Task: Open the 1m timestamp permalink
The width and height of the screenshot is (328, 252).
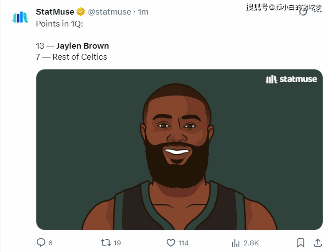Action: click(143, 12)
